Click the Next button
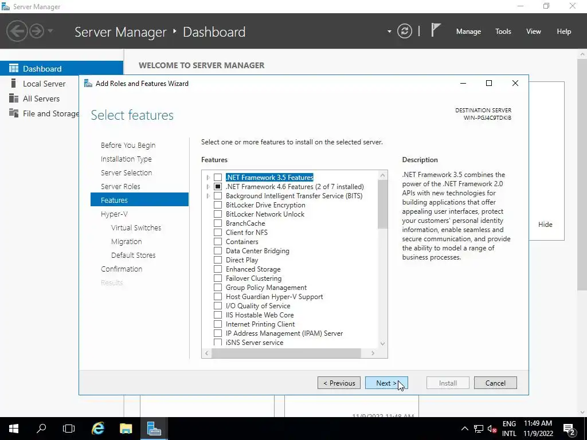This screenshot has height=440, width=587. (386, 383)
